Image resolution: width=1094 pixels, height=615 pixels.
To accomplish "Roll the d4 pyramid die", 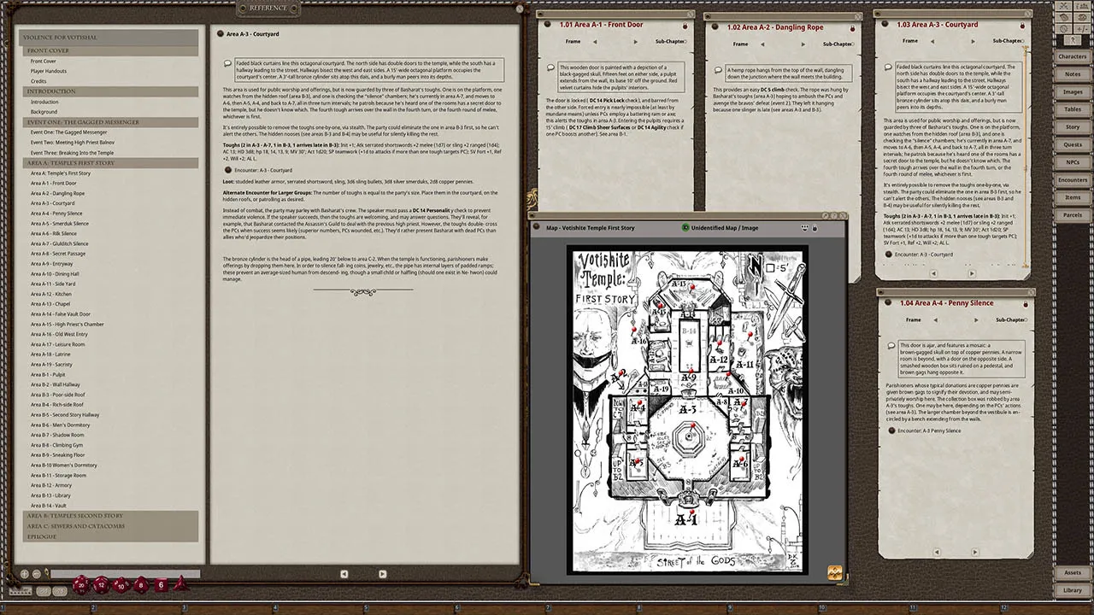I will click(179, 584).
